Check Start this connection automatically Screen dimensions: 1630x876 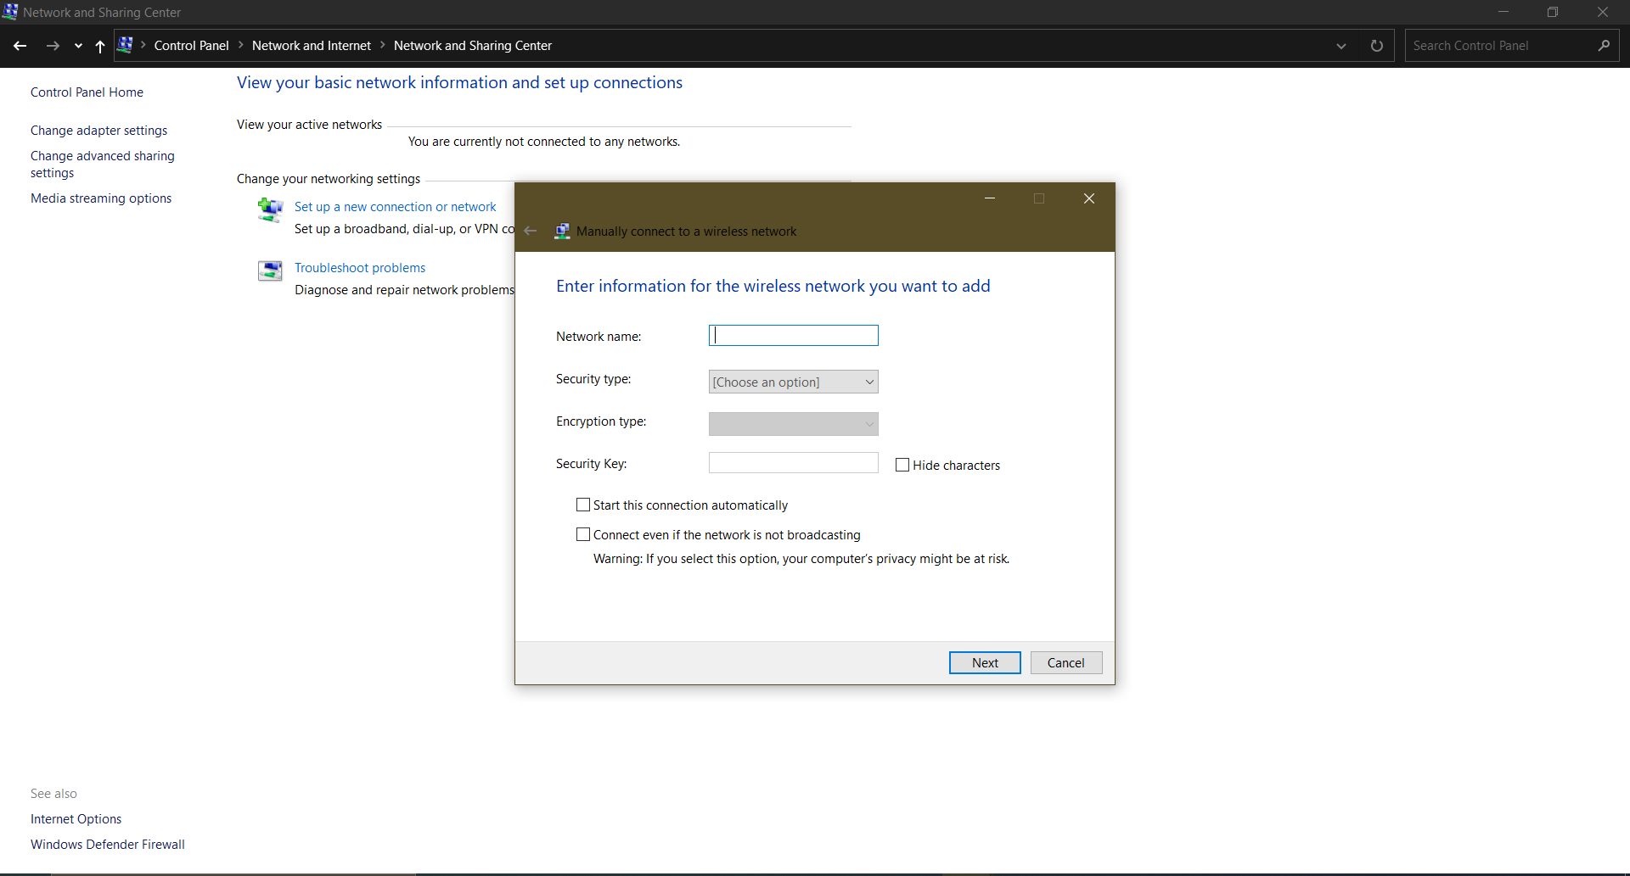click(583, 505)
